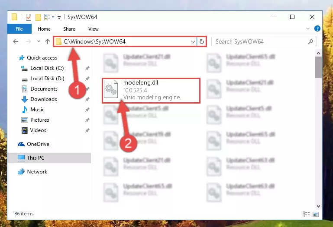Maximize the SysWOW64 window
Screen dimensions: 333x227
tap(292, 17)
